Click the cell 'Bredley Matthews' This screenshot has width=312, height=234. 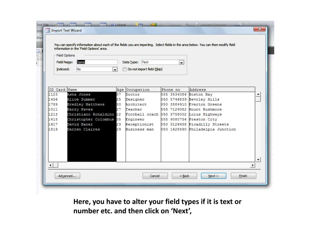[x=86, y=105]
